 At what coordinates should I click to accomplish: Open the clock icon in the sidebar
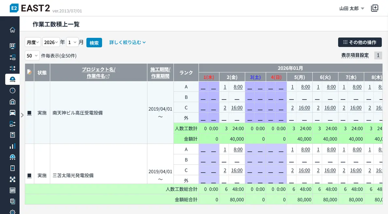[x=12, y=90]
